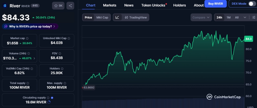The height and width of the screenshot is (108, 257).
Task: Switch to the News tab
Action: coord(129,5)
